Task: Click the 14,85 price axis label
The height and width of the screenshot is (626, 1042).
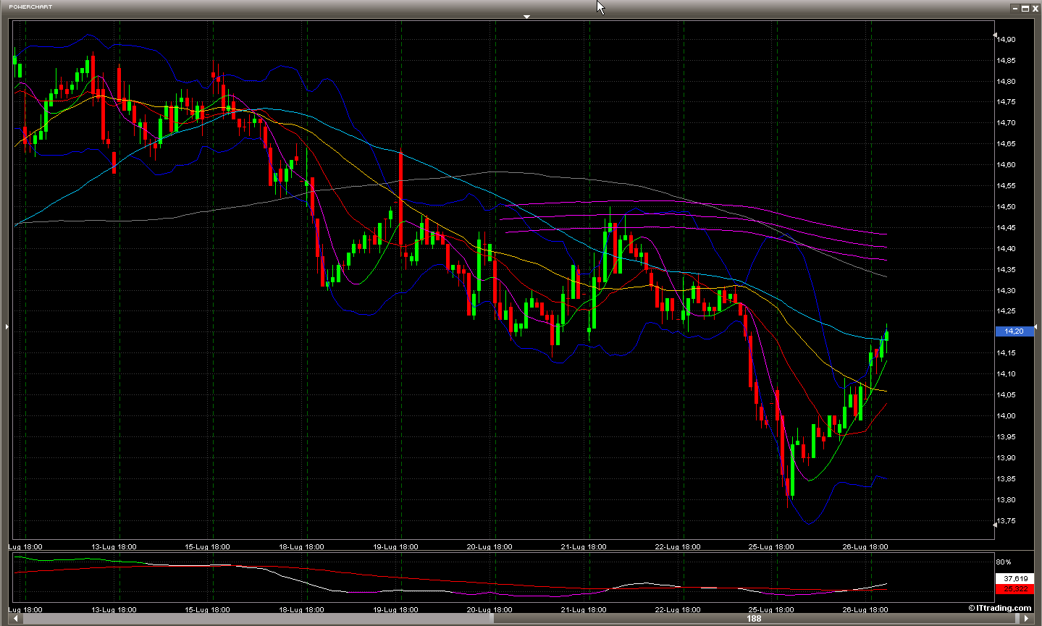Action: coord(1006,61)
